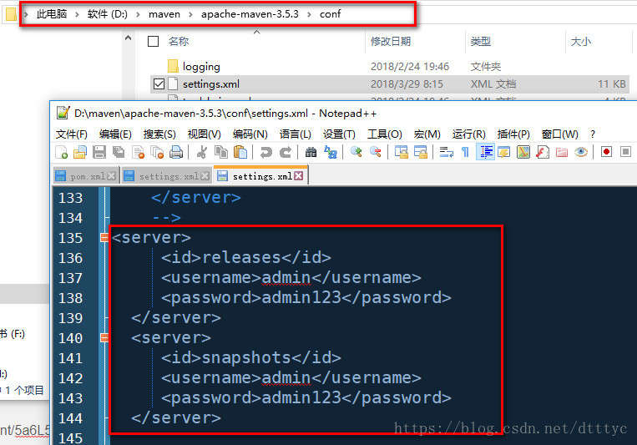The width and height of the screenshot is (637, 445).
Task: Open Folder as Workspace icon
Action: point(562,153)
